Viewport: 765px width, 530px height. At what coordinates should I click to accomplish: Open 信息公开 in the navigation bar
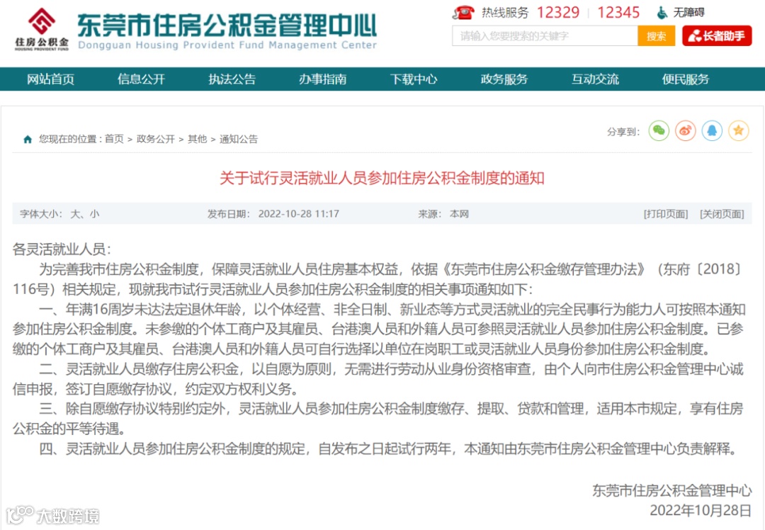[142, 79]
